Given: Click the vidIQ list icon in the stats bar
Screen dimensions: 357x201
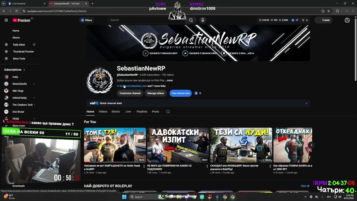Looking at the screenshot, I should [297, 20].
